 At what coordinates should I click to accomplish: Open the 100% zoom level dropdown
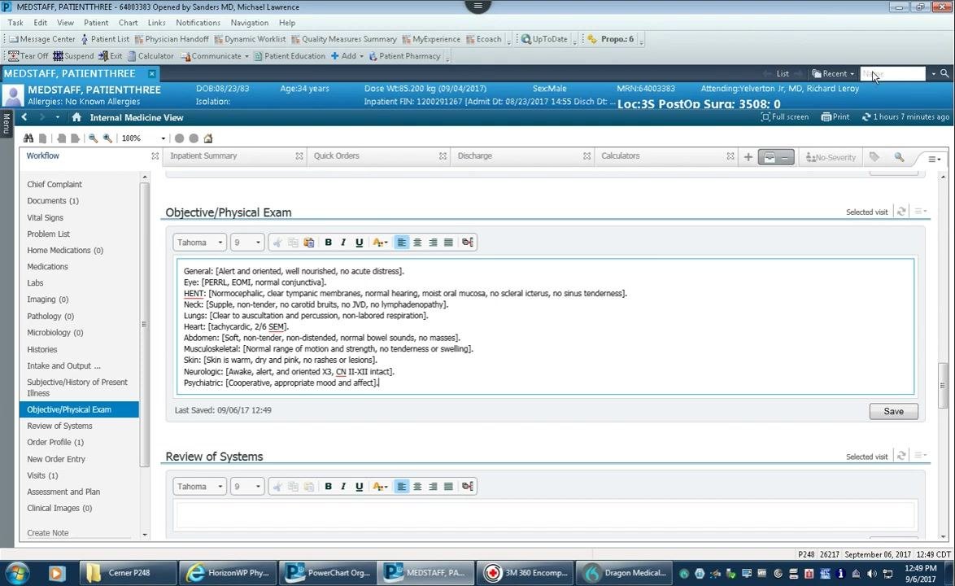(x=164, y=138)
